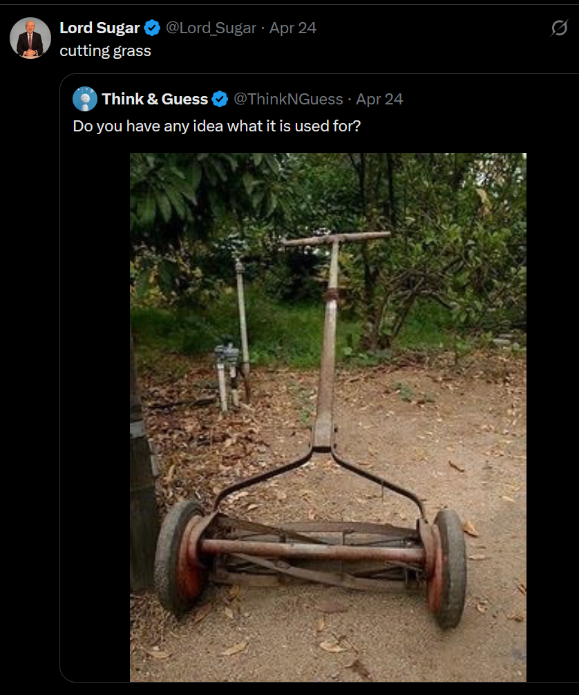Open the @Lord_Sugar handle link
Image resolution: width=579 pixels, height=695 pixels.
pos(211,28)
